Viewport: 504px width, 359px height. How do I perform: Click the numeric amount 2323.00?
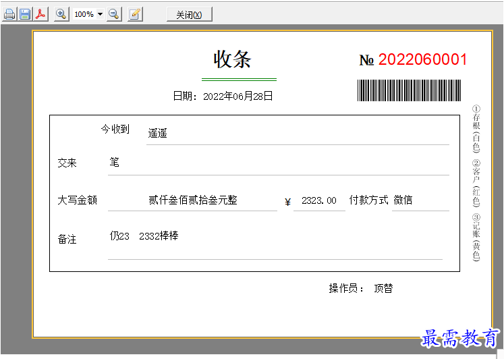coord(319,200)
